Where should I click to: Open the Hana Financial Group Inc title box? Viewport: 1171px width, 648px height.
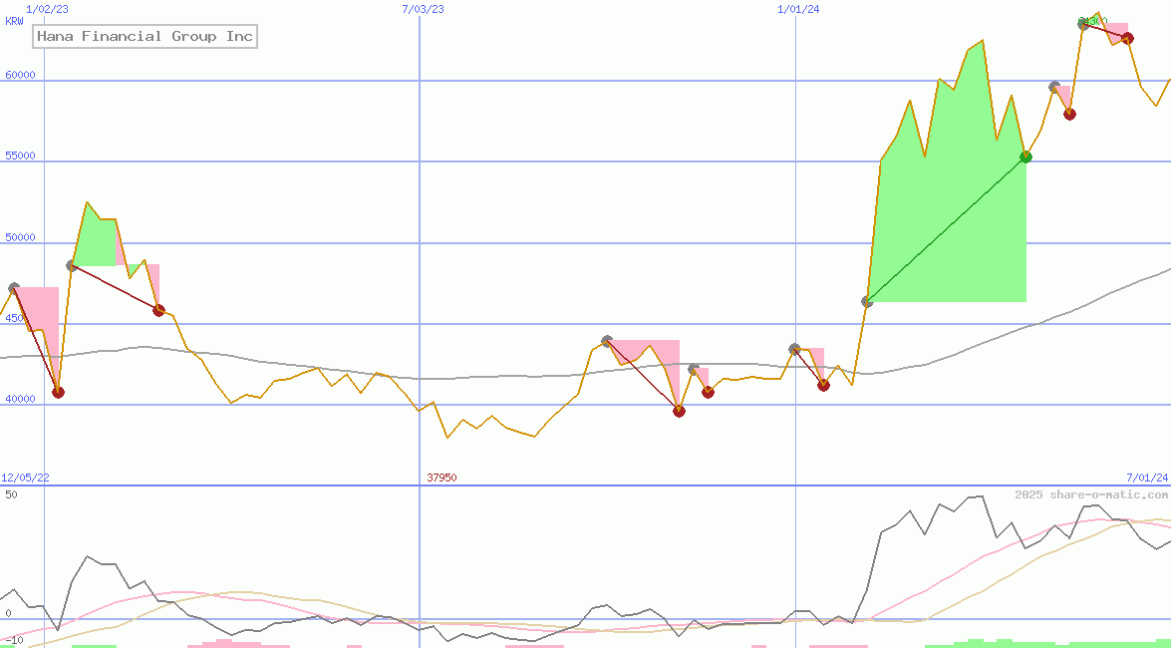145,37
